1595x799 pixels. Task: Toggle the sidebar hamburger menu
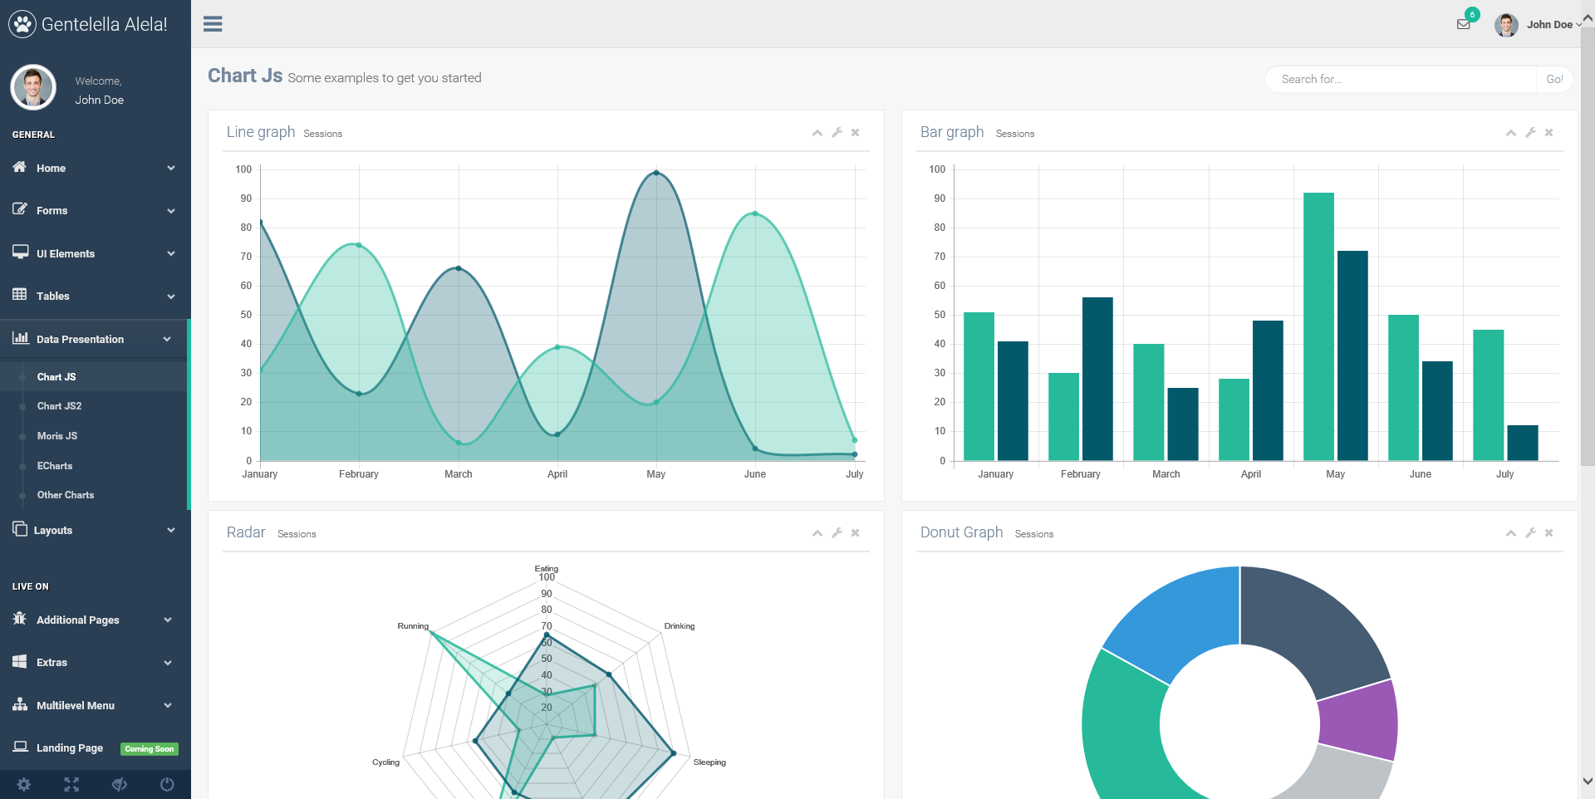[213, 24]
